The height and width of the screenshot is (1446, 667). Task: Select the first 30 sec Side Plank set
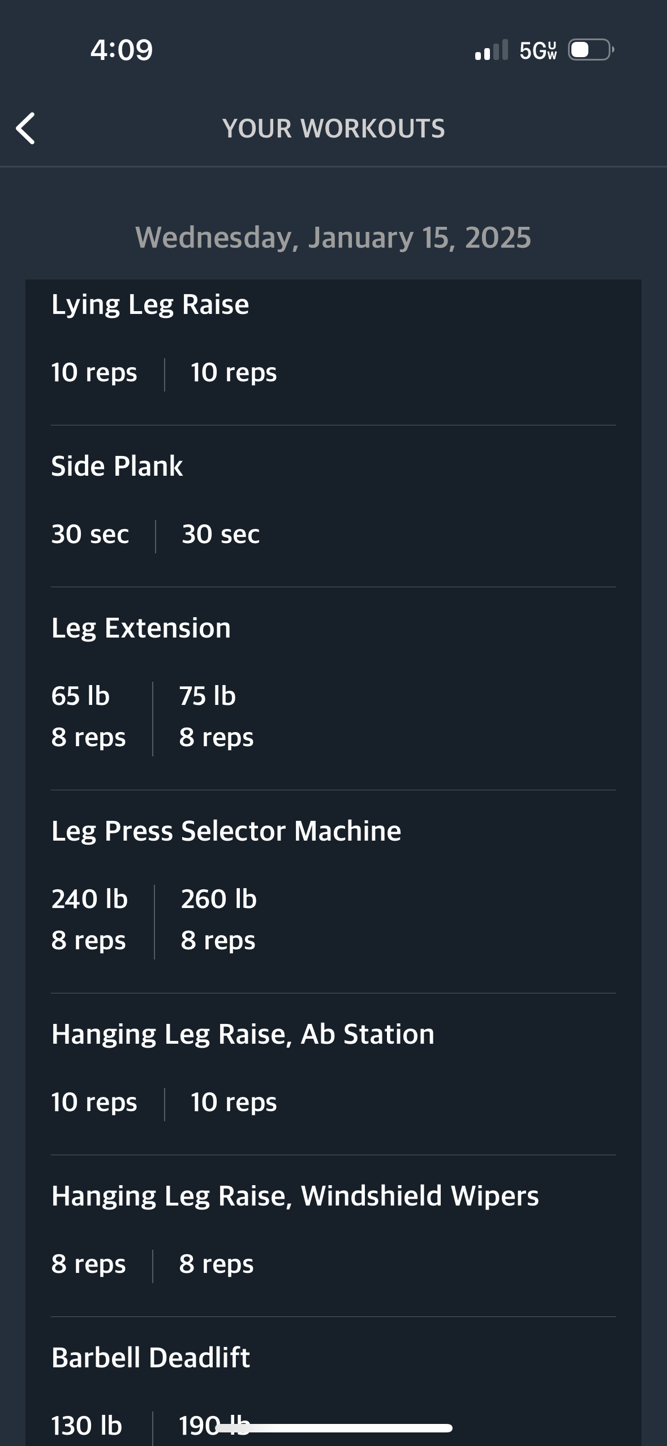[90, 534]
